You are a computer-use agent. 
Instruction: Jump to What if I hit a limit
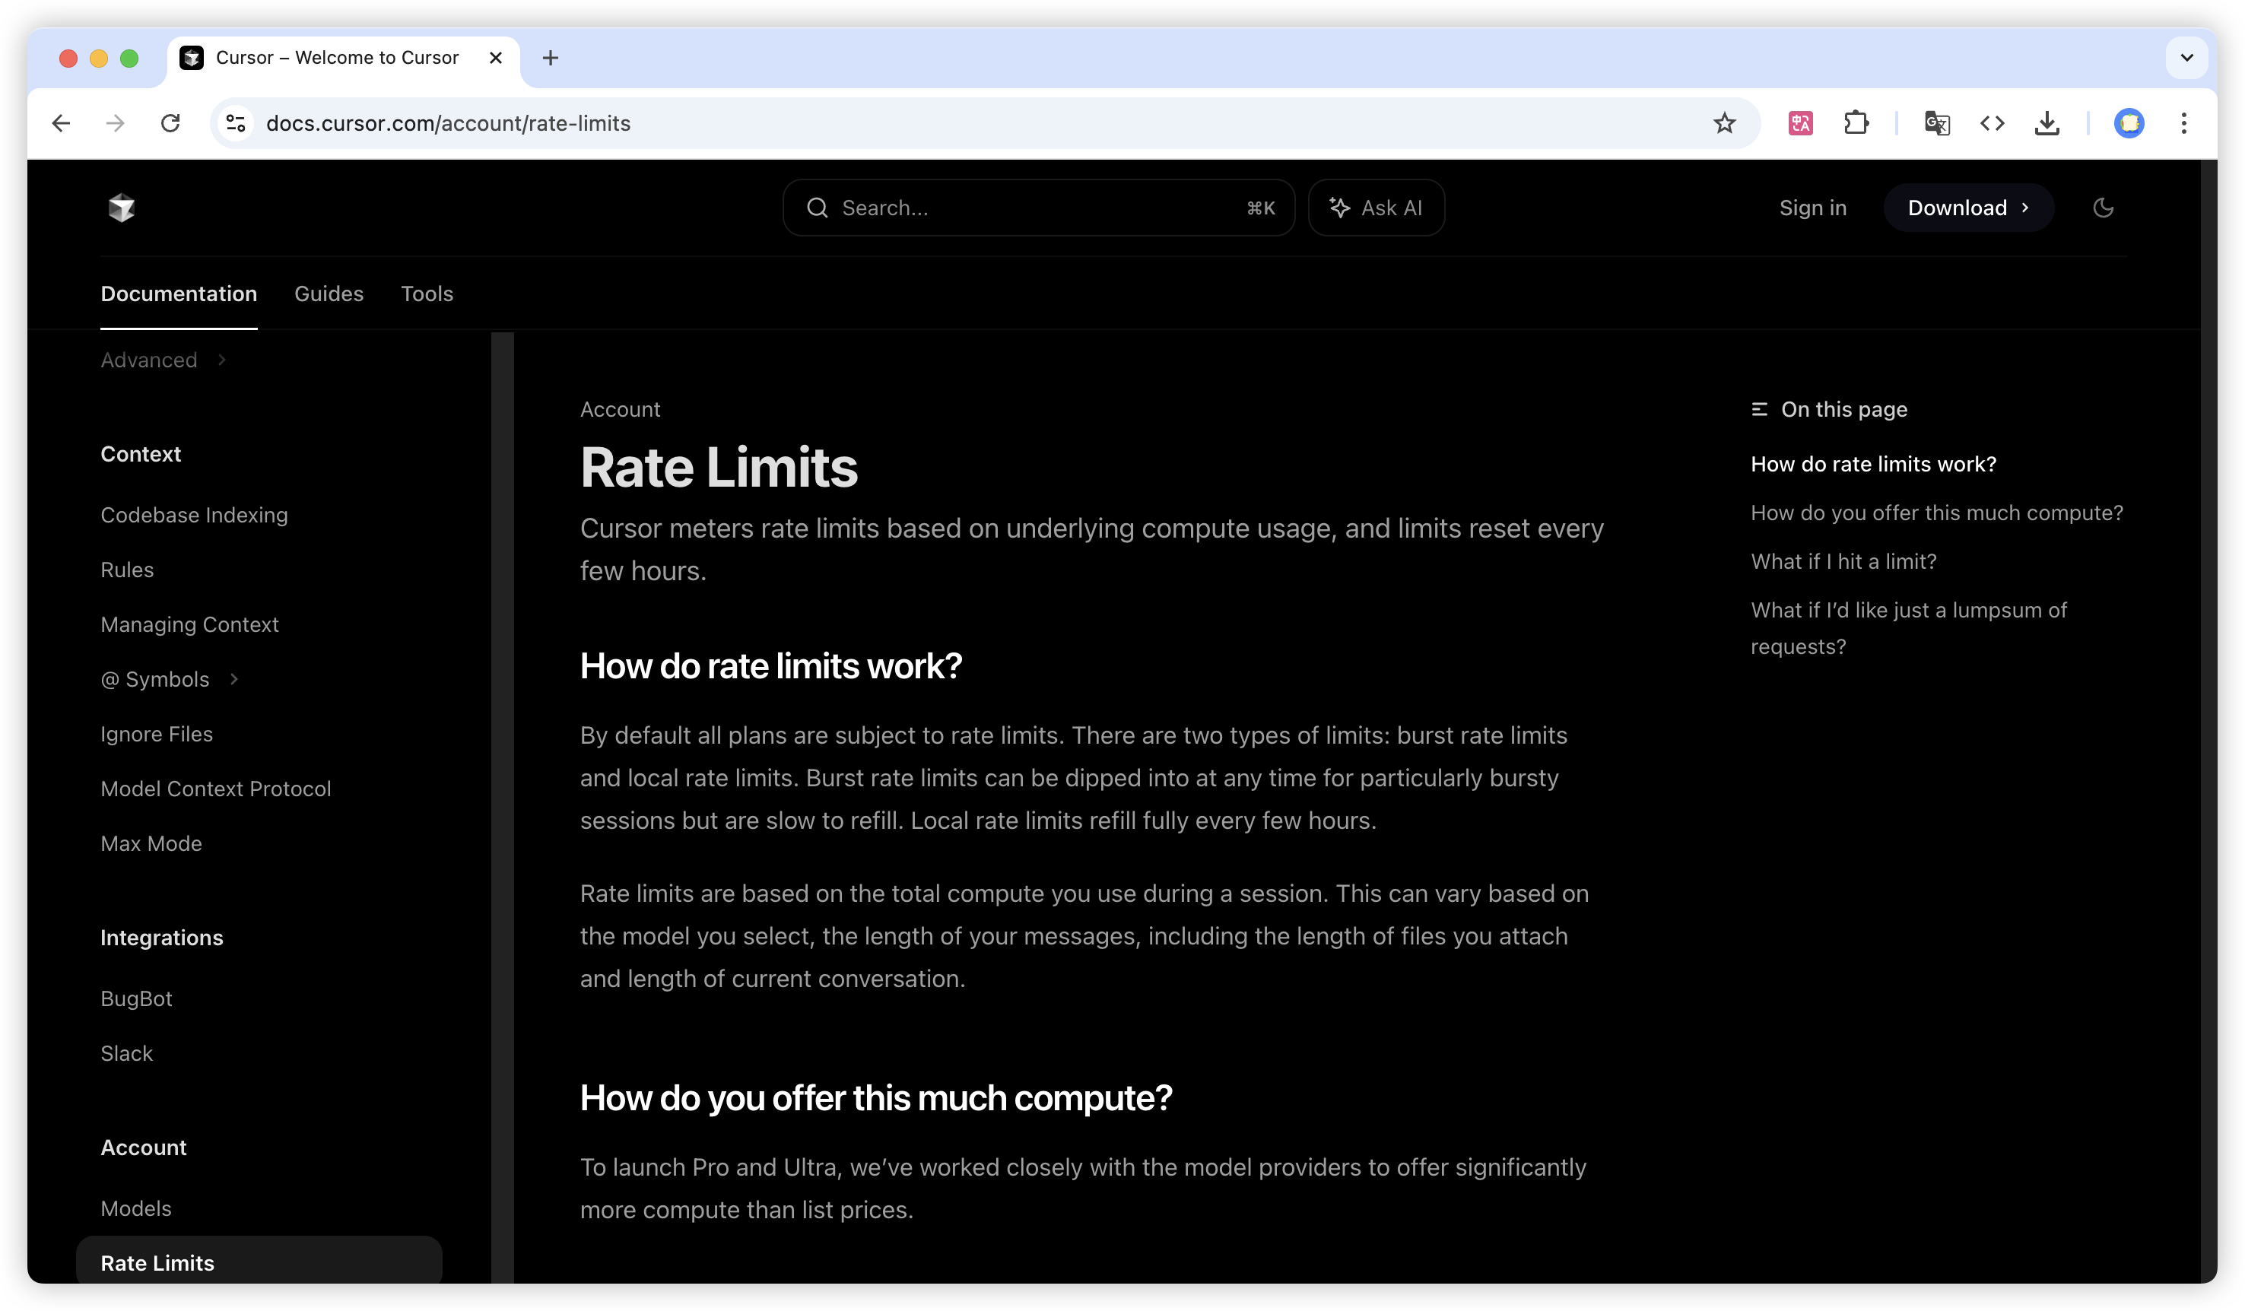[1843, 561]
